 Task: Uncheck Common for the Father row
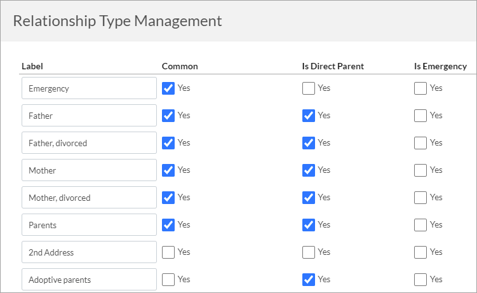point(168,116)
